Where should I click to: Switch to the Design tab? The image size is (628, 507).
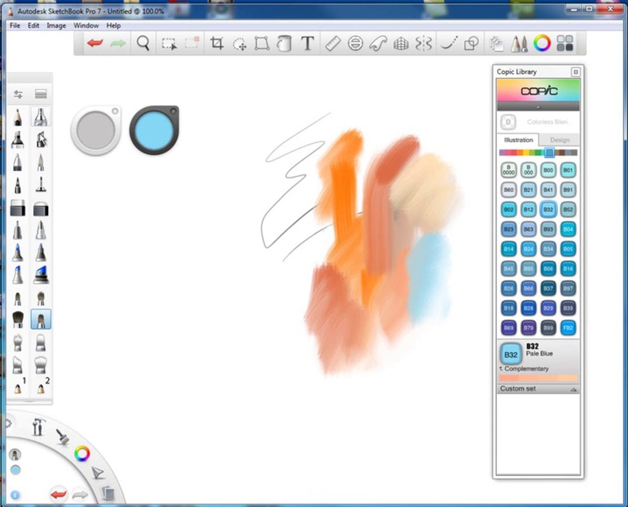point(559,140)
